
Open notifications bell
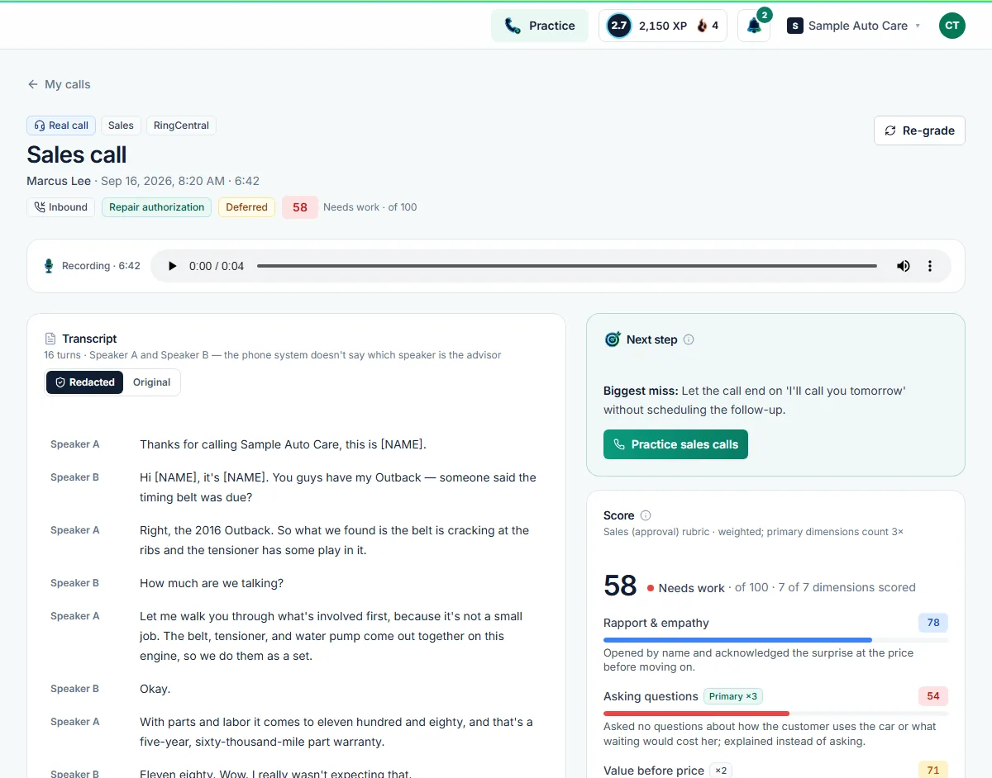(754, 26)
